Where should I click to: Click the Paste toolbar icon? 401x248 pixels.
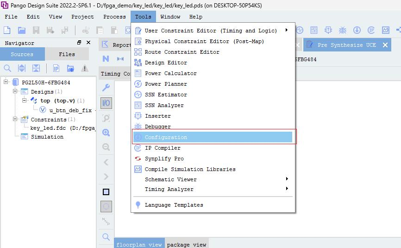coord(114,30)
